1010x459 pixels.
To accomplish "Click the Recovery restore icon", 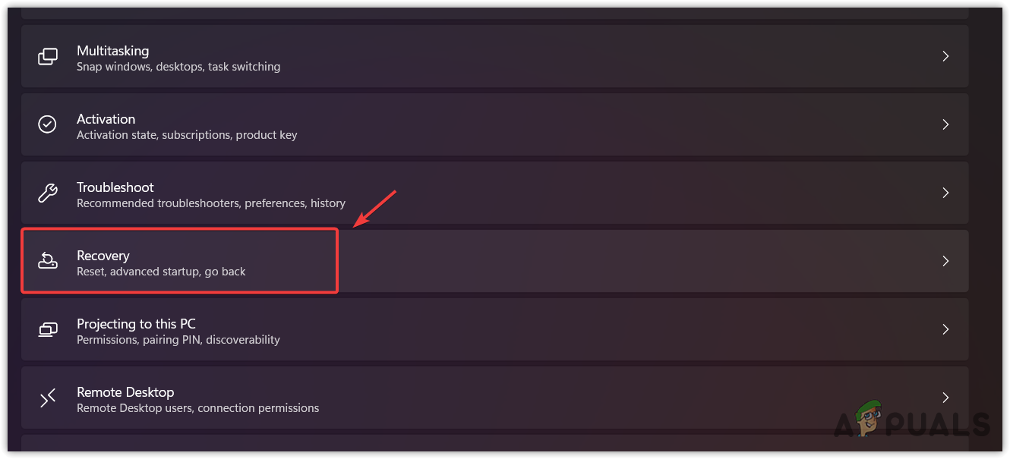I will 48,261.
